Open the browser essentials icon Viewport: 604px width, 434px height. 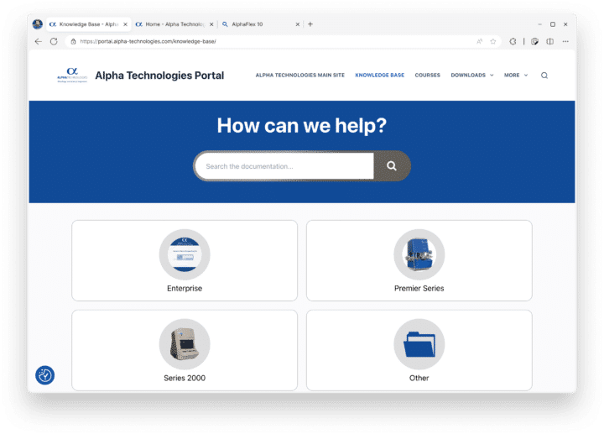pos(534,41)
